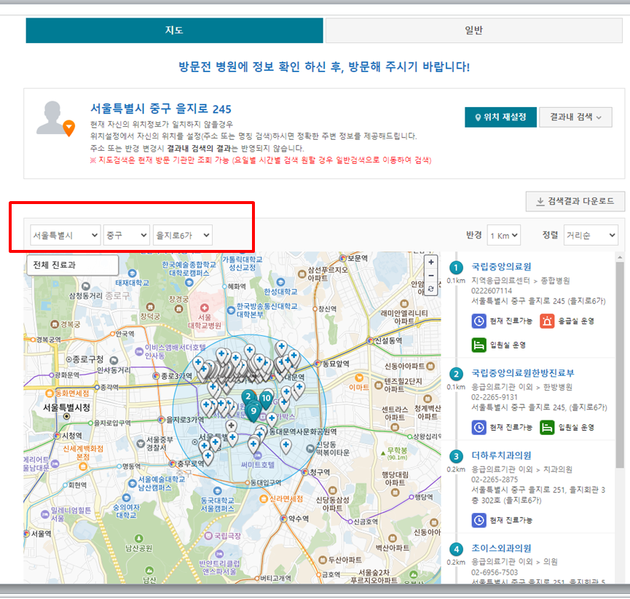Click the map zoom-in plus icon

point(430,262)
